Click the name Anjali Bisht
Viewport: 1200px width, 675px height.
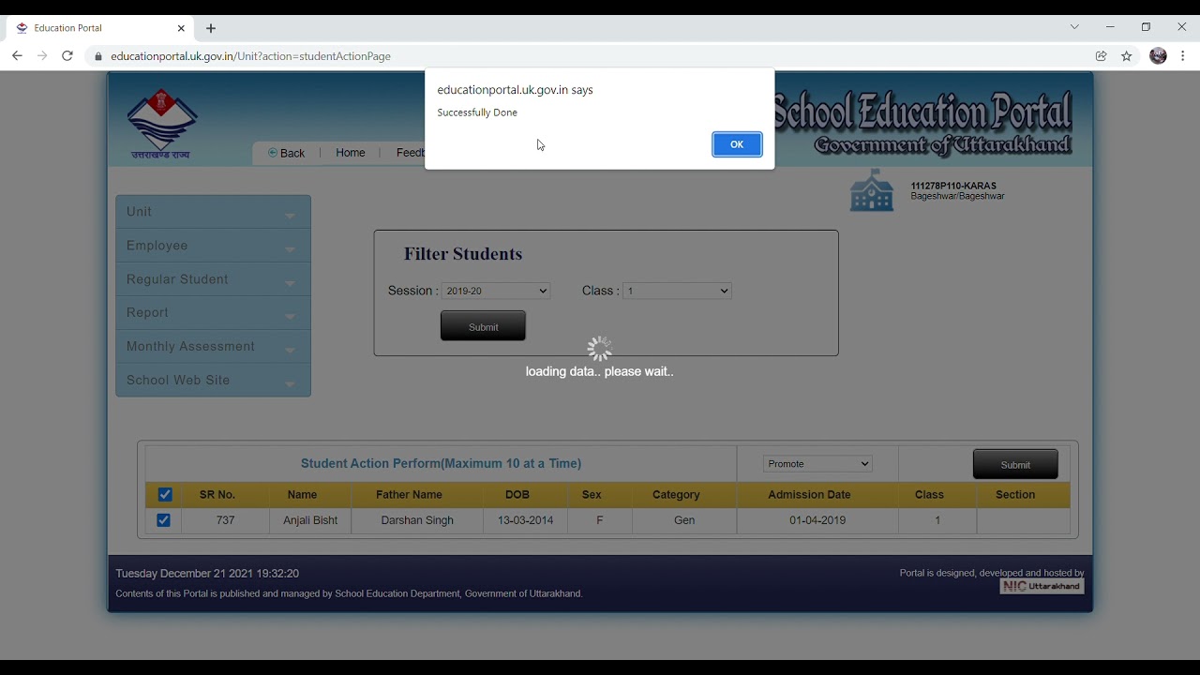[310, 520]
